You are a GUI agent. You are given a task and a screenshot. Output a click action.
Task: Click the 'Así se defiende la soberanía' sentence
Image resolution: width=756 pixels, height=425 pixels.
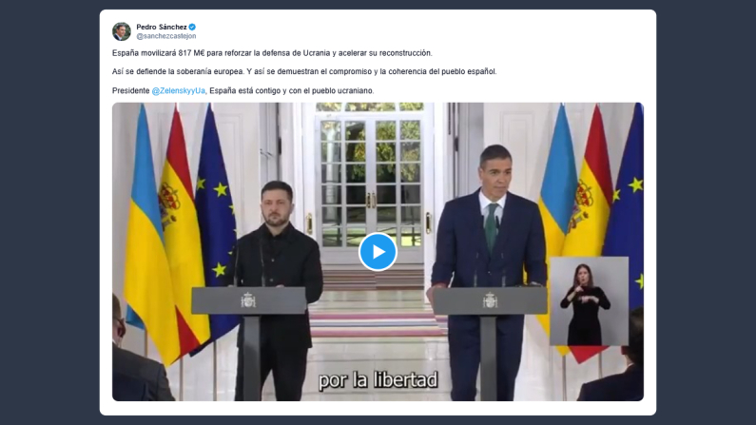pos(178,71)
